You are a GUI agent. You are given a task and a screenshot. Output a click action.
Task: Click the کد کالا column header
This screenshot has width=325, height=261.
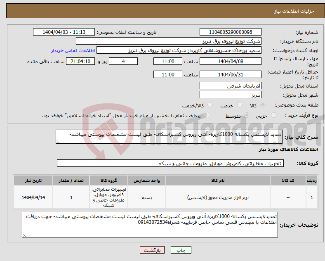click(x=288, y=180)
